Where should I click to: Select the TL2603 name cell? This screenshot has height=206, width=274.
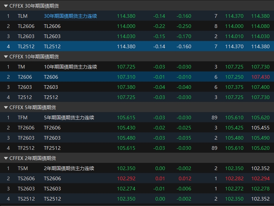(x=52, y=36)
